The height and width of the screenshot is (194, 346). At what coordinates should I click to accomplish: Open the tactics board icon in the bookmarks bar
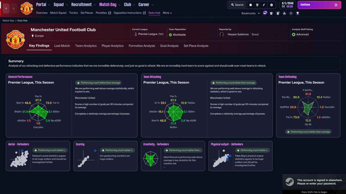(x=278, y=13)
